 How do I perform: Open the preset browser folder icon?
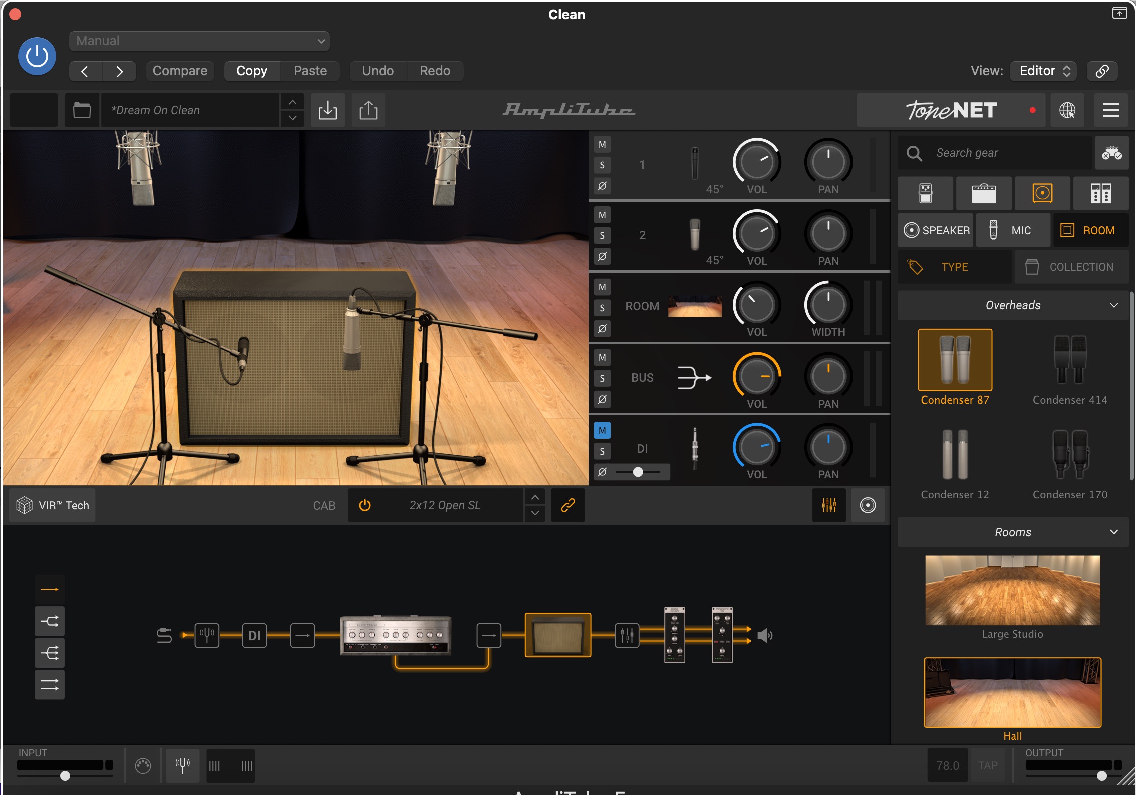82,110
